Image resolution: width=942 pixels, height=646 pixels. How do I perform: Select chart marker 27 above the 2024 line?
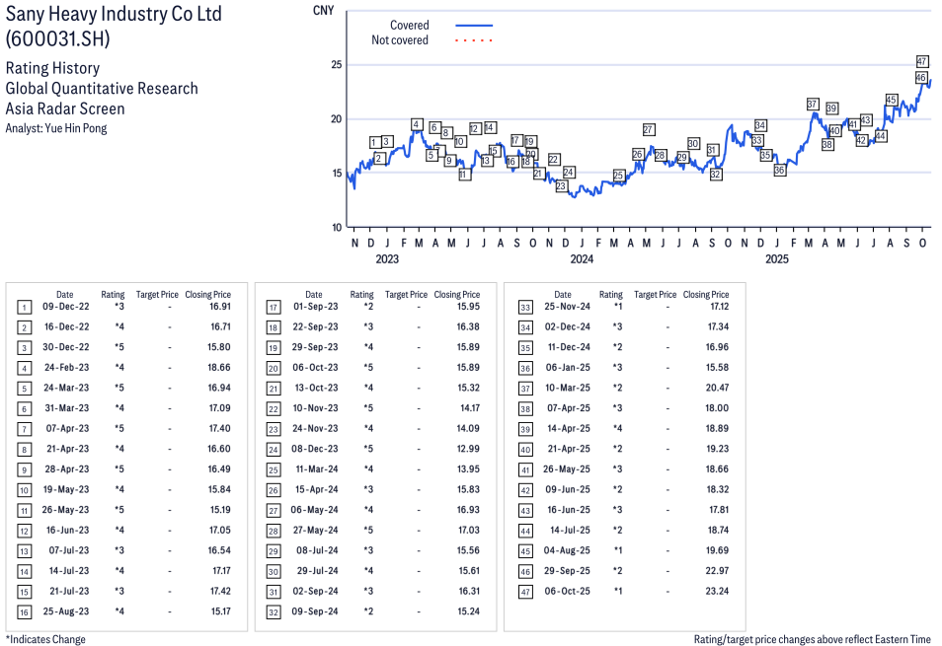(x=649, y=130)
